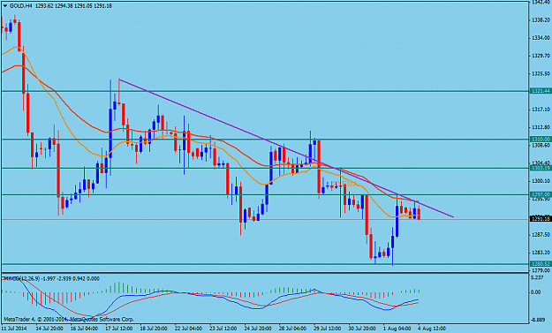Click the triangle arrow beside GOLD,H4
Image resolution: width=552 pixels, height=333 pixels.
(x=4, y=6)
